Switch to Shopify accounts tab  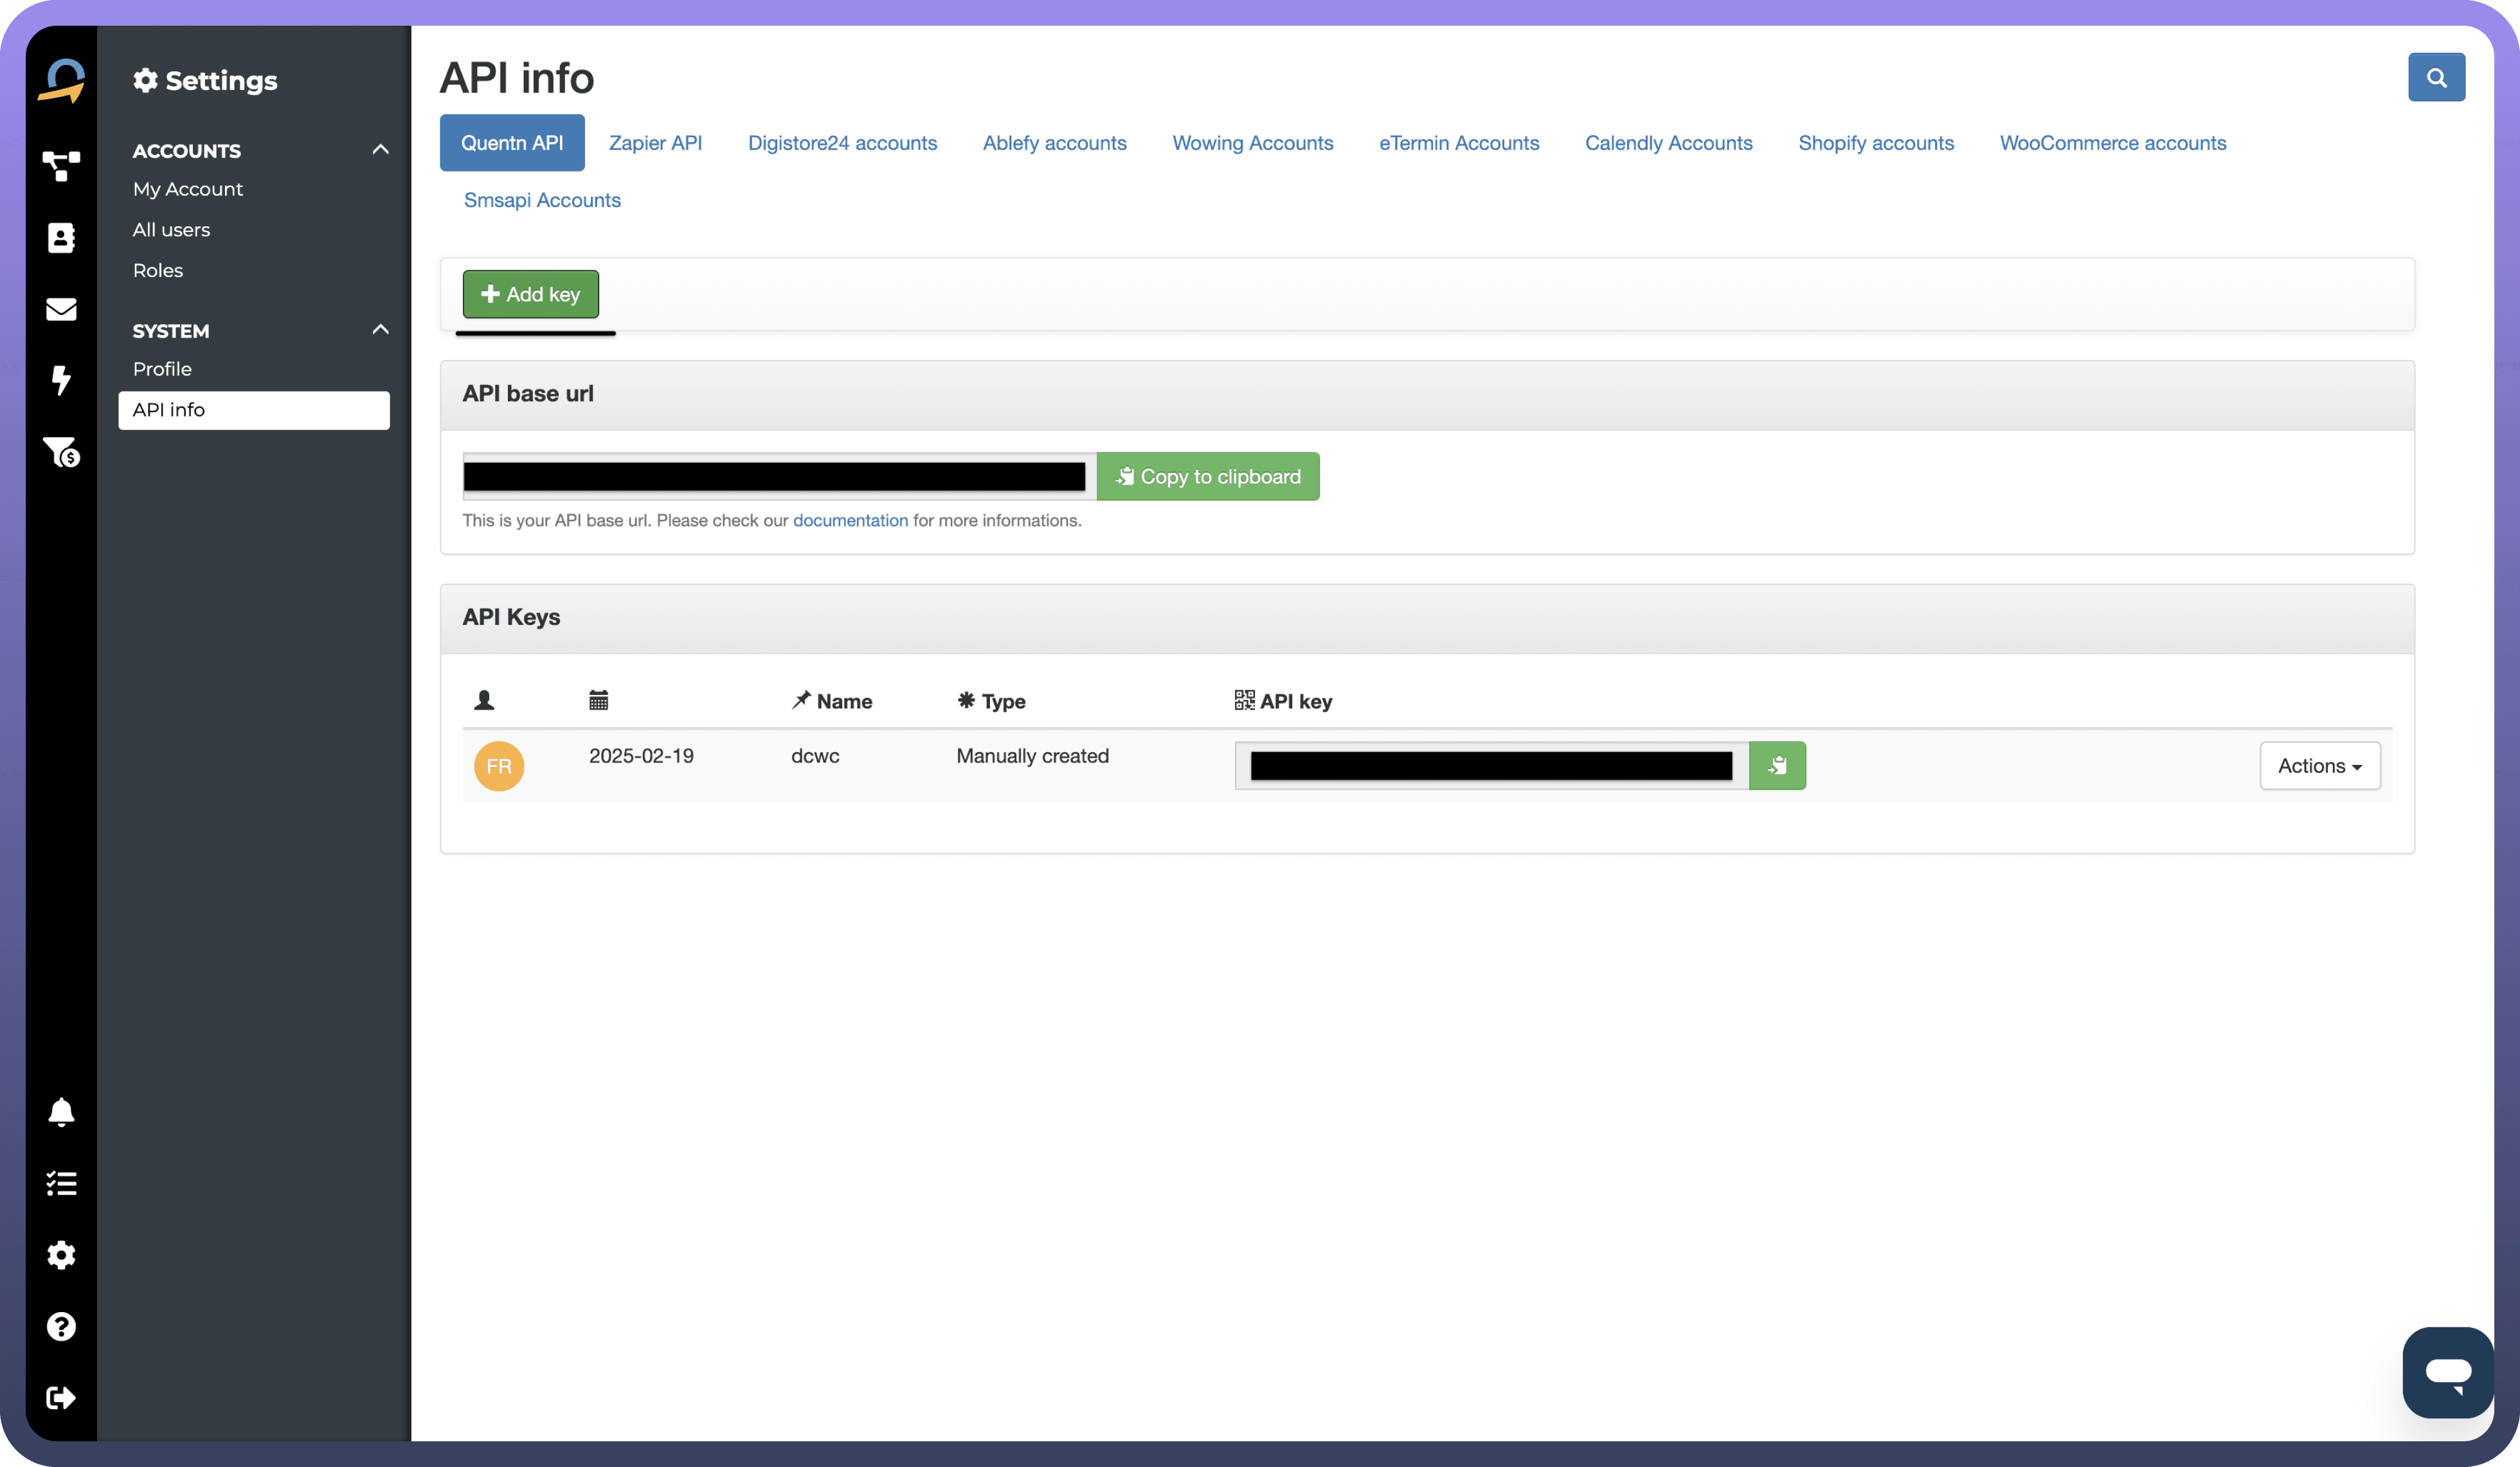(x=1875, y=143)
